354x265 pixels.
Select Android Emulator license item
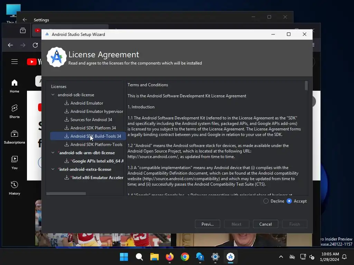[87, 103]
